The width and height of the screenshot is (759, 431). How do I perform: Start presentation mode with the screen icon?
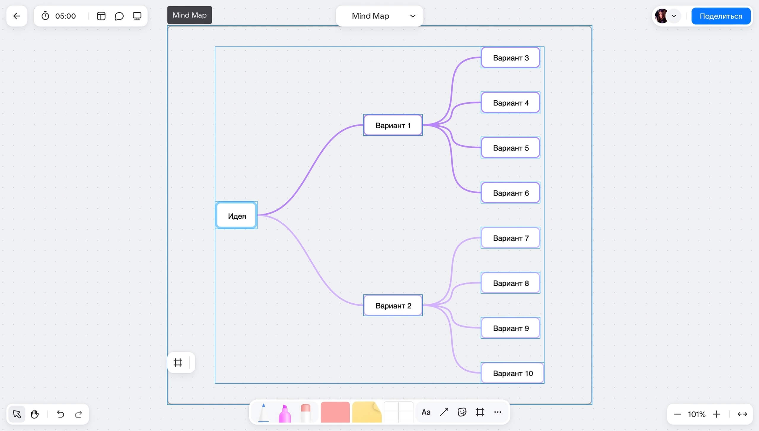137,16
